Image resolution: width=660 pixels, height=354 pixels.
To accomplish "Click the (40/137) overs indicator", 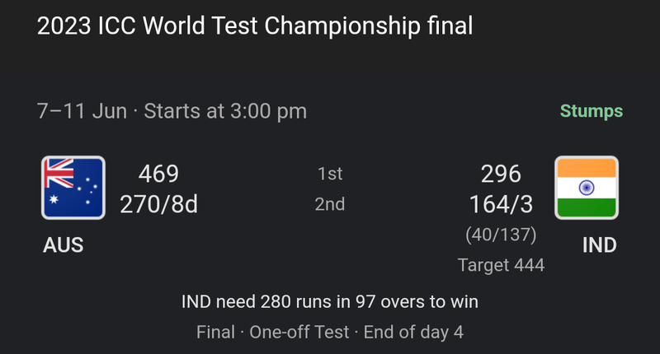I will [x=501, y=235].
